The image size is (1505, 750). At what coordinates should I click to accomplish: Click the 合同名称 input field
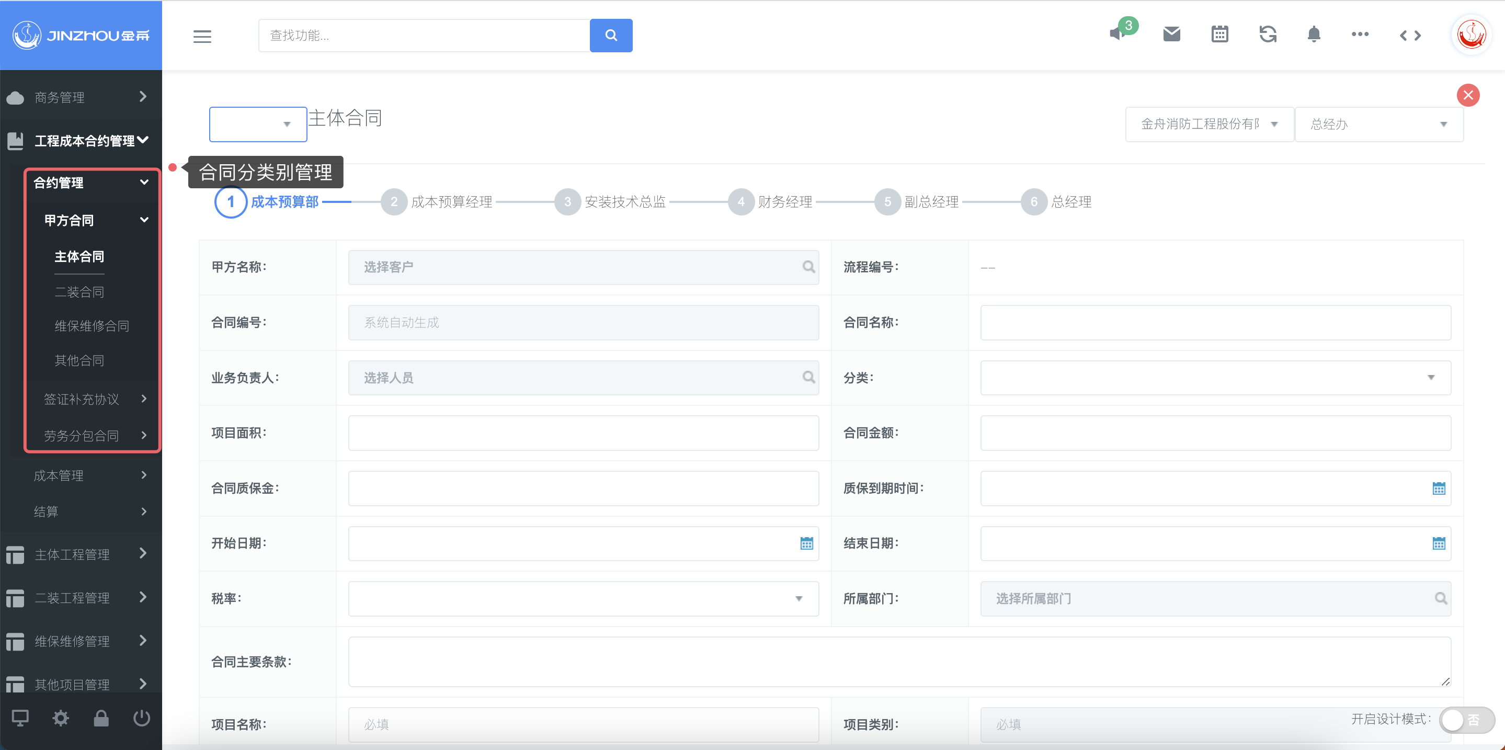pyautogui.click(x=1215, y=322)
